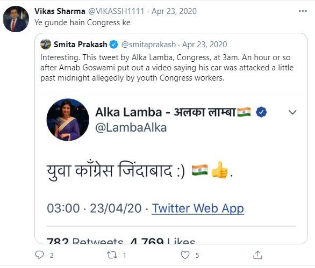
Task: Open the @smitaprakash handle
Action: pyautogui.click(x=148, y=45)
